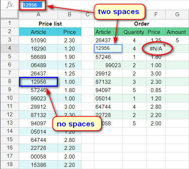Click the #N/A error cell
The width and height of the screenshot is (189, 169).
(156, 49)
